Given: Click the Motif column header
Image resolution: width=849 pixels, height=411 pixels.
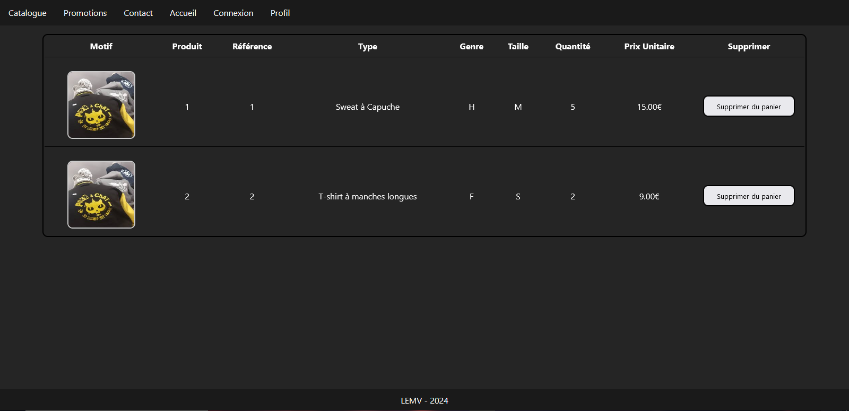Looking at the screenshot, I should click(101, 47).
